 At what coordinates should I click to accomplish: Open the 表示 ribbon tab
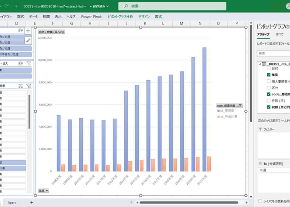[58, 17]
